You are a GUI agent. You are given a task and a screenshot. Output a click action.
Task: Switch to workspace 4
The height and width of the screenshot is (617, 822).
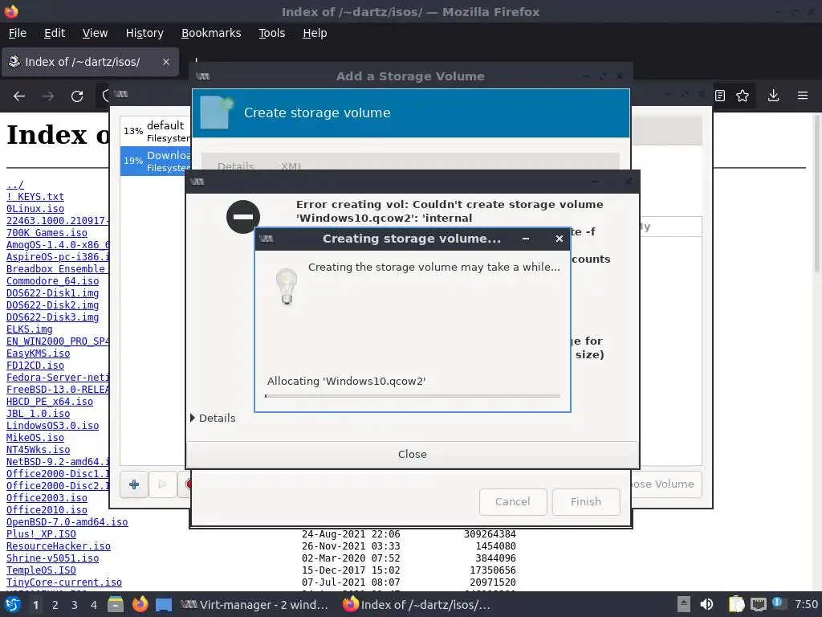click(94, 605)
